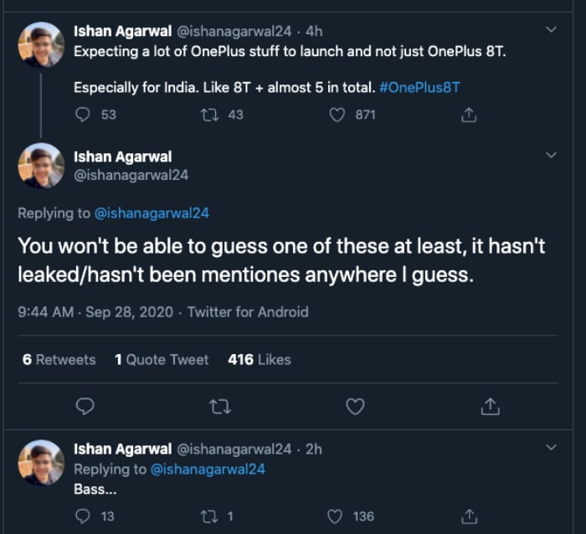Expand the main tweet's chevron menu
Viewport: 586px width, 534px height.
pyautogui.click(x=551, y=156)
